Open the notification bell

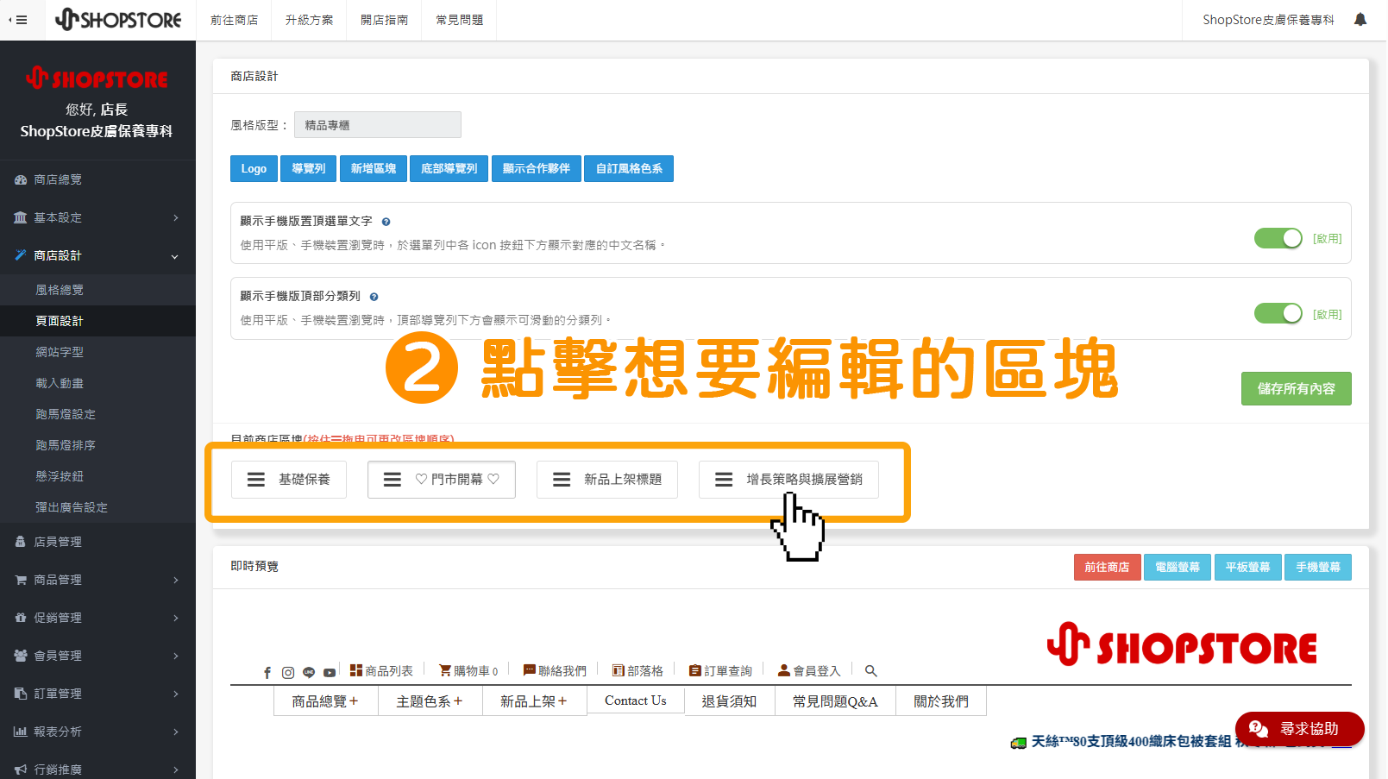1360,19
